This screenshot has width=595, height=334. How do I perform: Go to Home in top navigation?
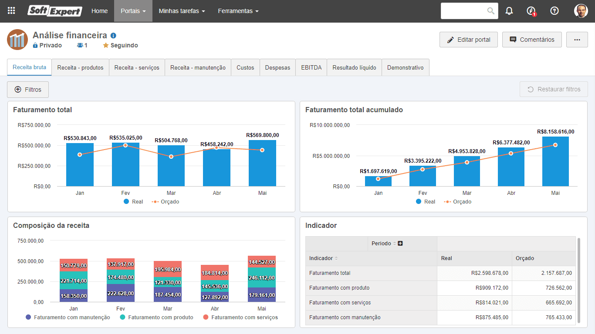(x=99, y=11)
